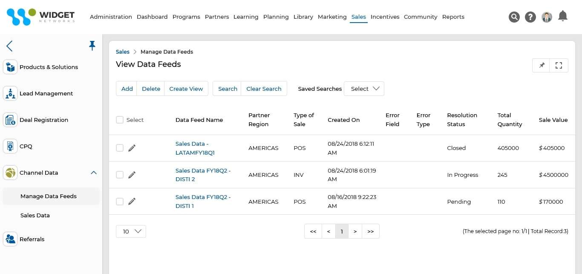Click the last page pagination button
Screen dimensions: 582x274
tap(370, 231)
